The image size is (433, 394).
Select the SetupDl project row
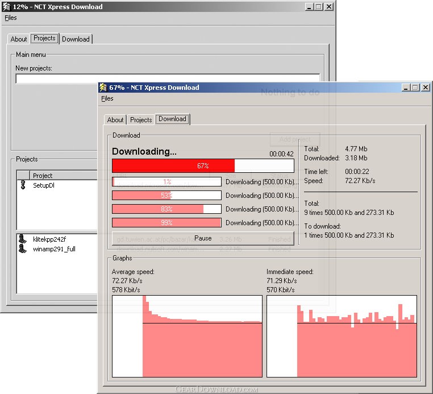click(57, 185)
